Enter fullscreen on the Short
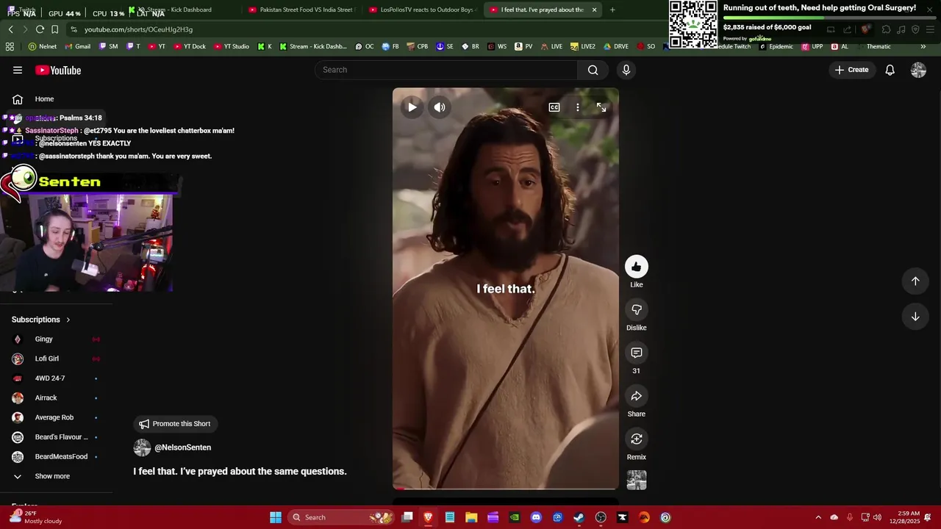Screen dimensions: 941x529 point(601,107)
